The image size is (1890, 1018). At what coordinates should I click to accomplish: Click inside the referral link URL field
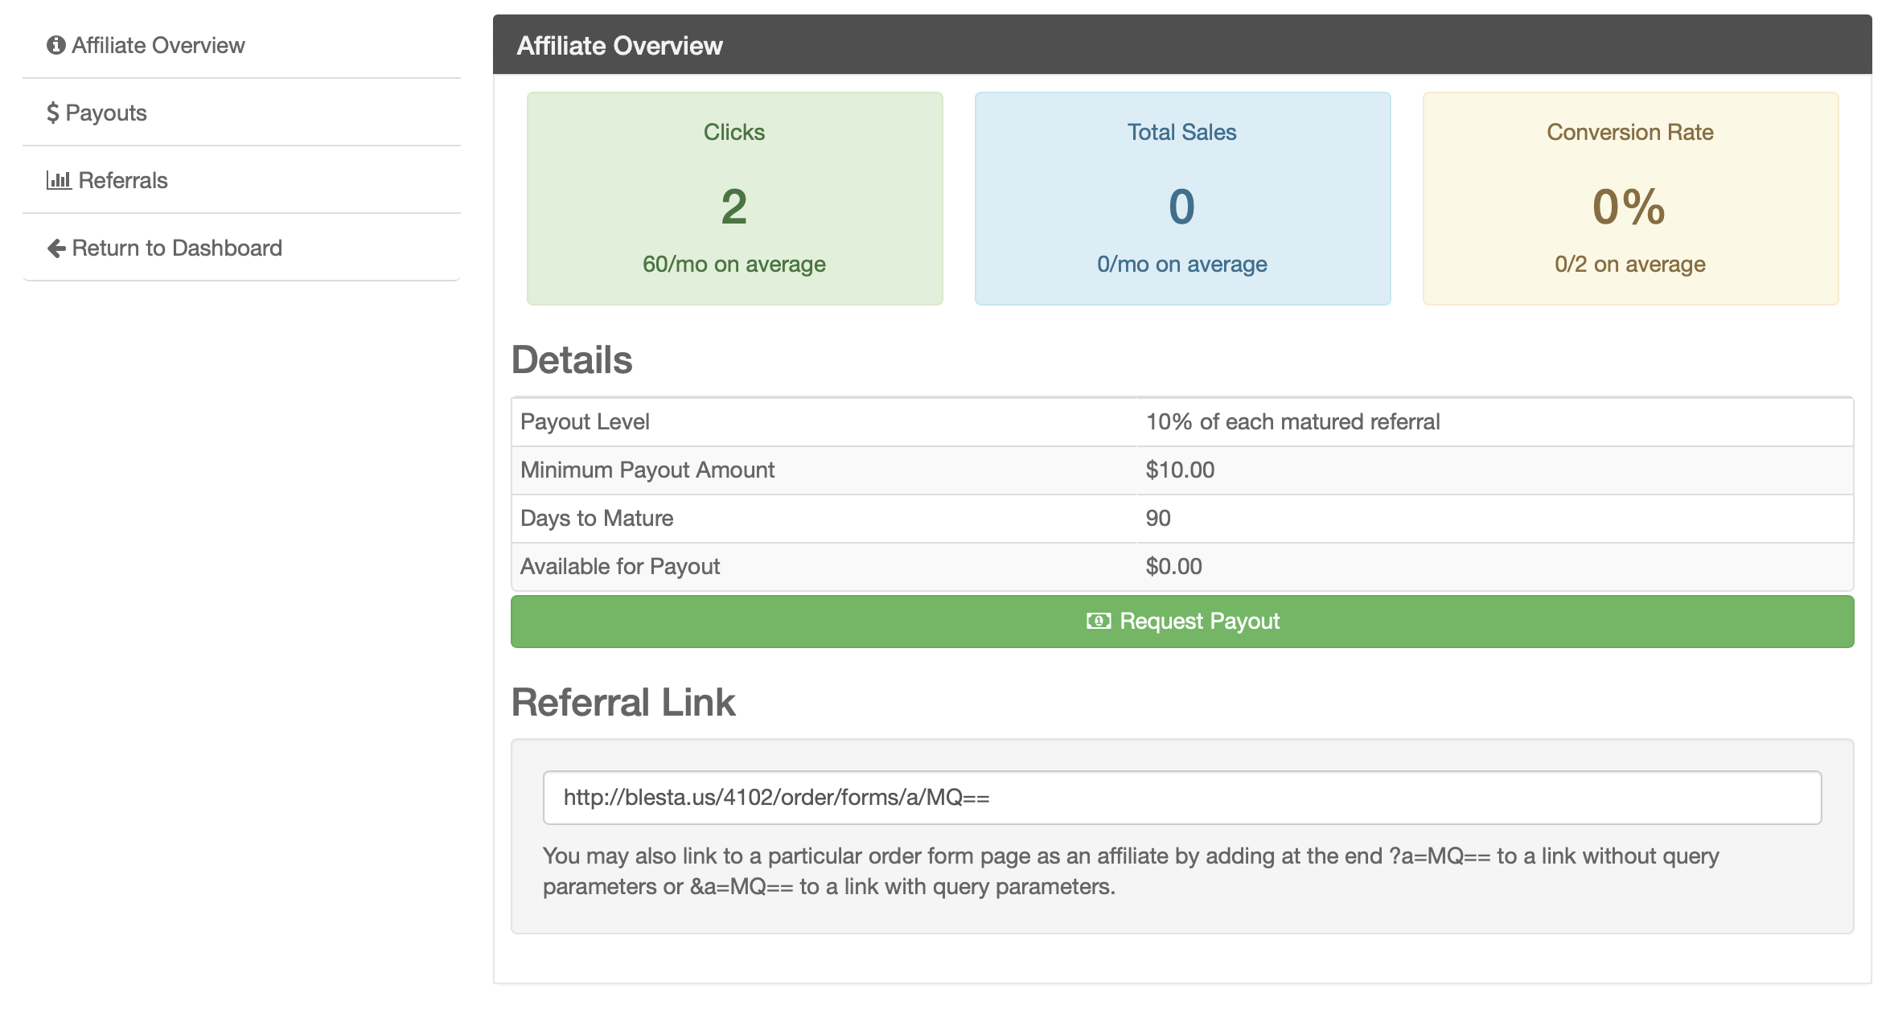point(1182,798)
